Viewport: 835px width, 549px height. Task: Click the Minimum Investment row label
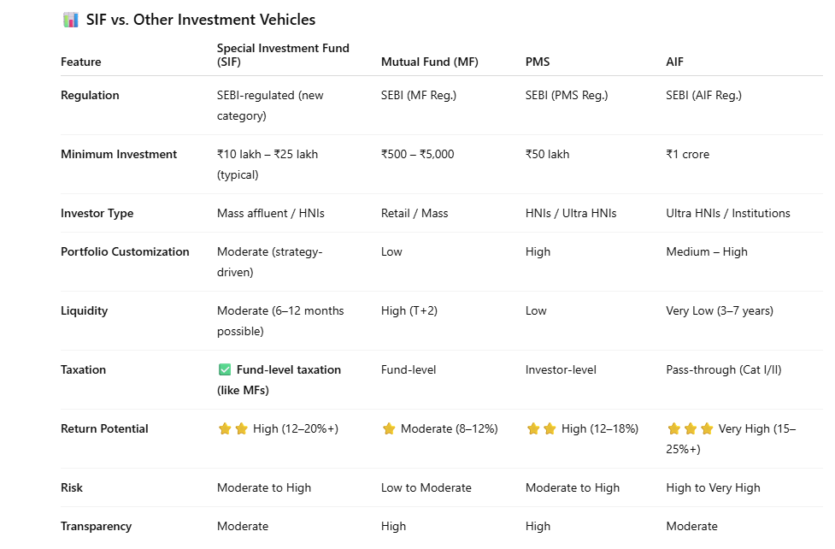119,155
